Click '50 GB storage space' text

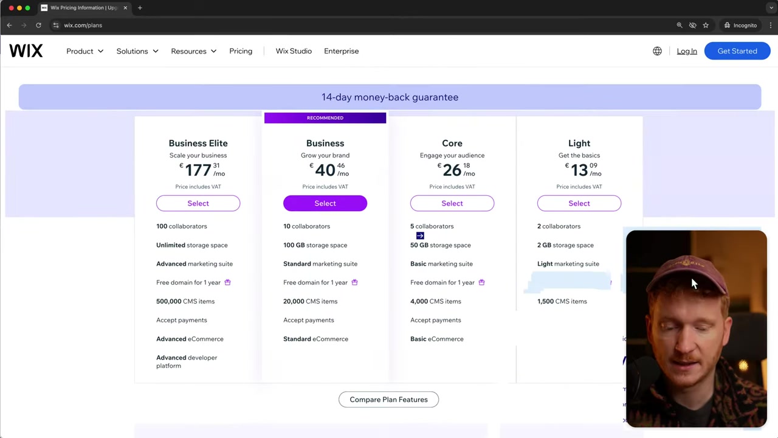(441, 245)
